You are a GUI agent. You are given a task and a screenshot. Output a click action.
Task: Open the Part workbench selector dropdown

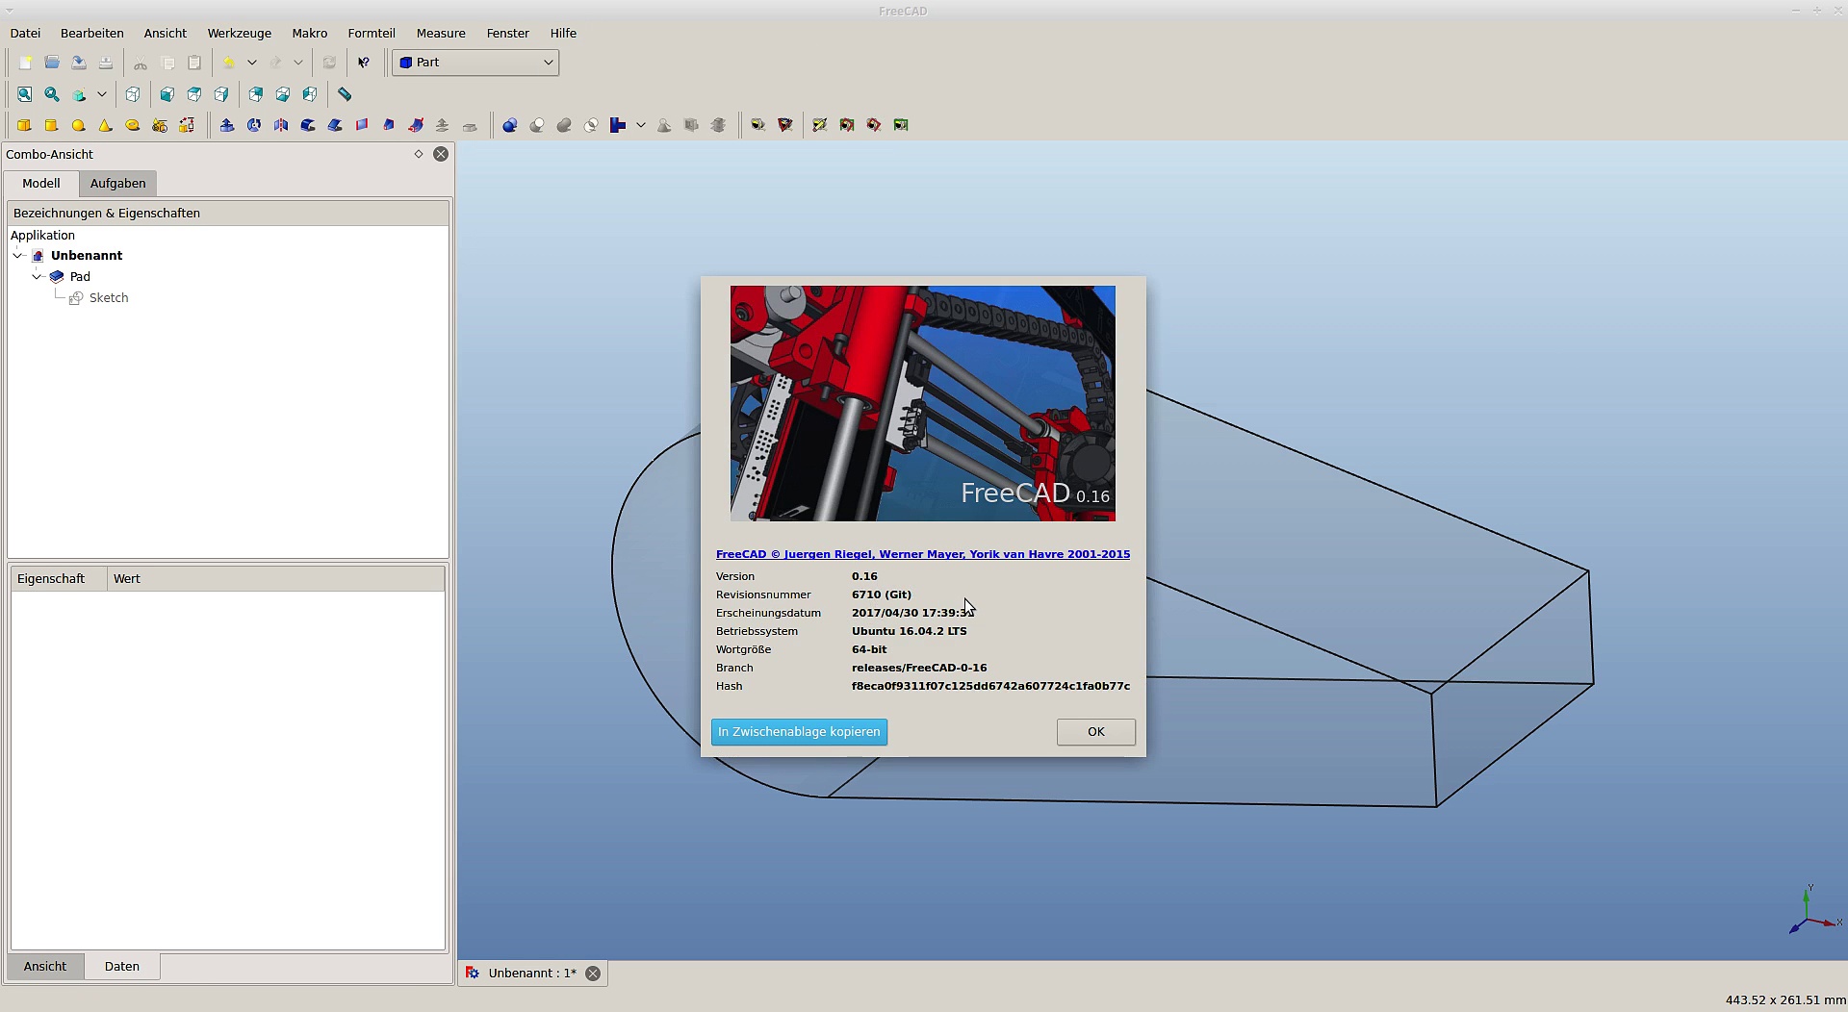pos(475,63)
